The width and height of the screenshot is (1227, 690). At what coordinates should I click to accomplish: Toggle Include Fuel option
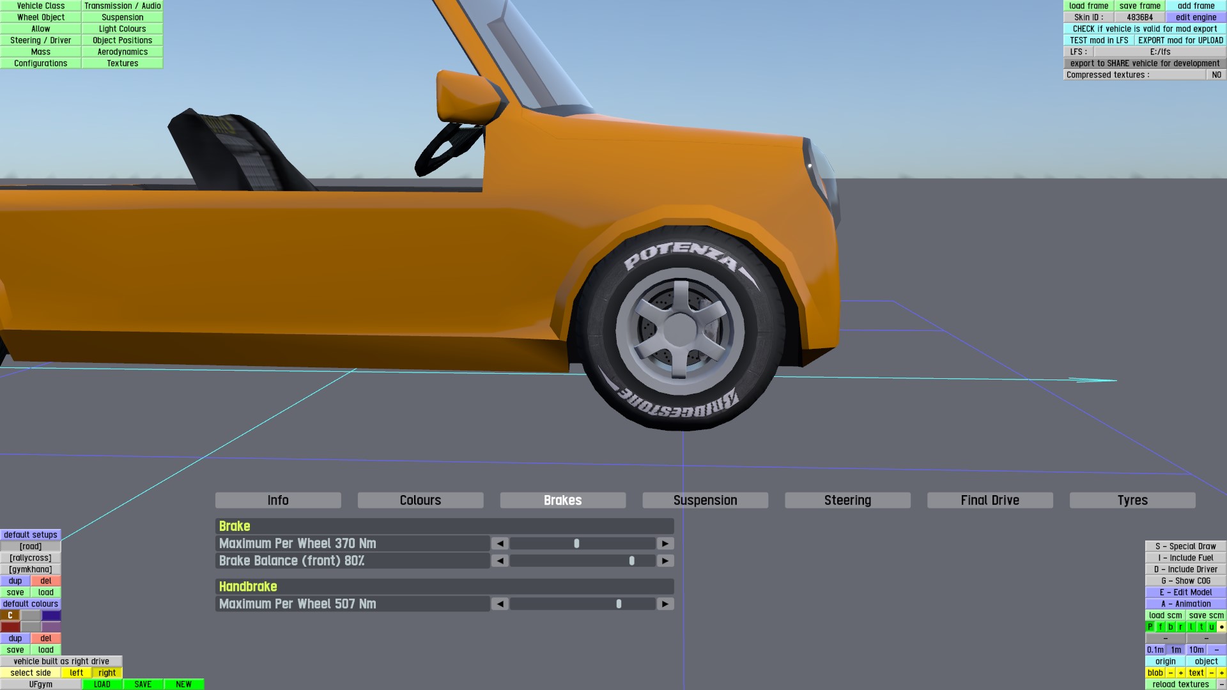pyautogui.click(x=1185, y=558)
